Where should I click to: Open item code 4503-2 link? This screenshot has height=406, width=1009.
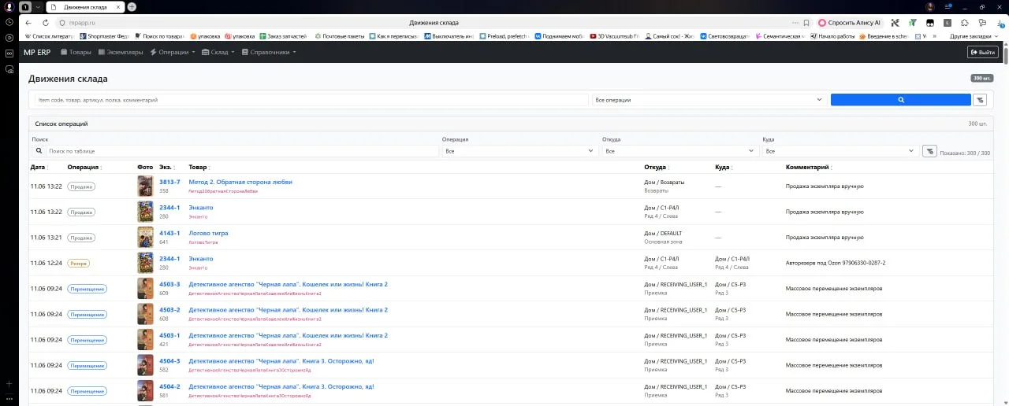coord(169,310)
